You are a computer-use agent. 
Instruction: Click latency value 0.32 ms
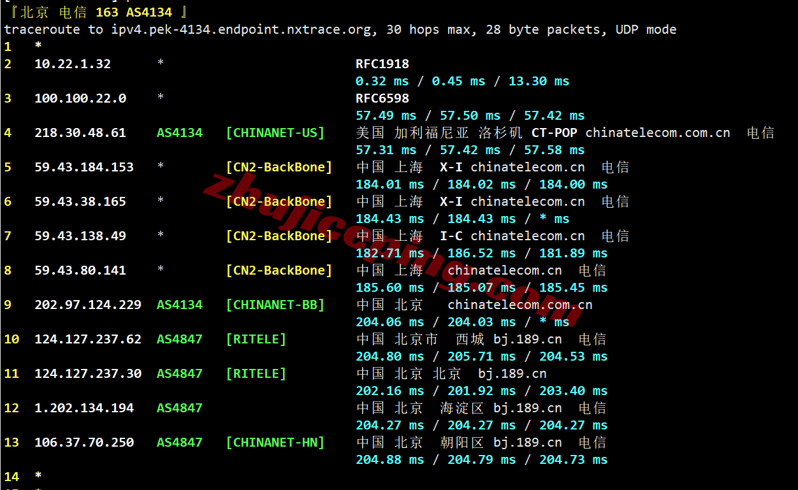click(382, 81)
